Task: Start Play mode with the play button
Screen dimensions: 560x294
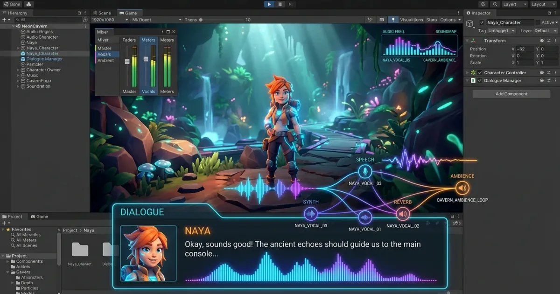Action: coord(269,4)
